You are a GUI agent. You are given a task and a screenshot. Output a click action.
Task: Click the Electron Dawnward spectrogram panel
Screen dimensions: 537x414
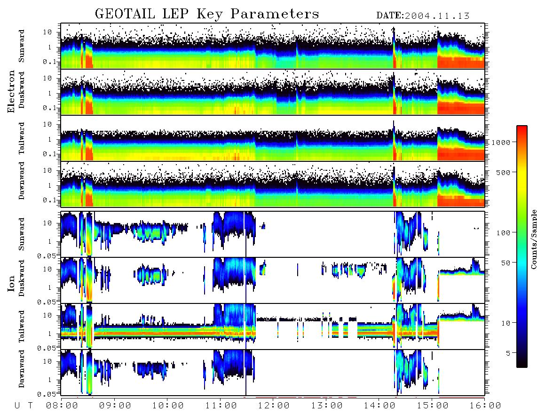coord(273,184)
